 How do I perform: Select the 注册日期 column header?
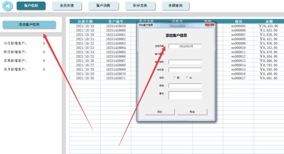(x=85, y=21)
